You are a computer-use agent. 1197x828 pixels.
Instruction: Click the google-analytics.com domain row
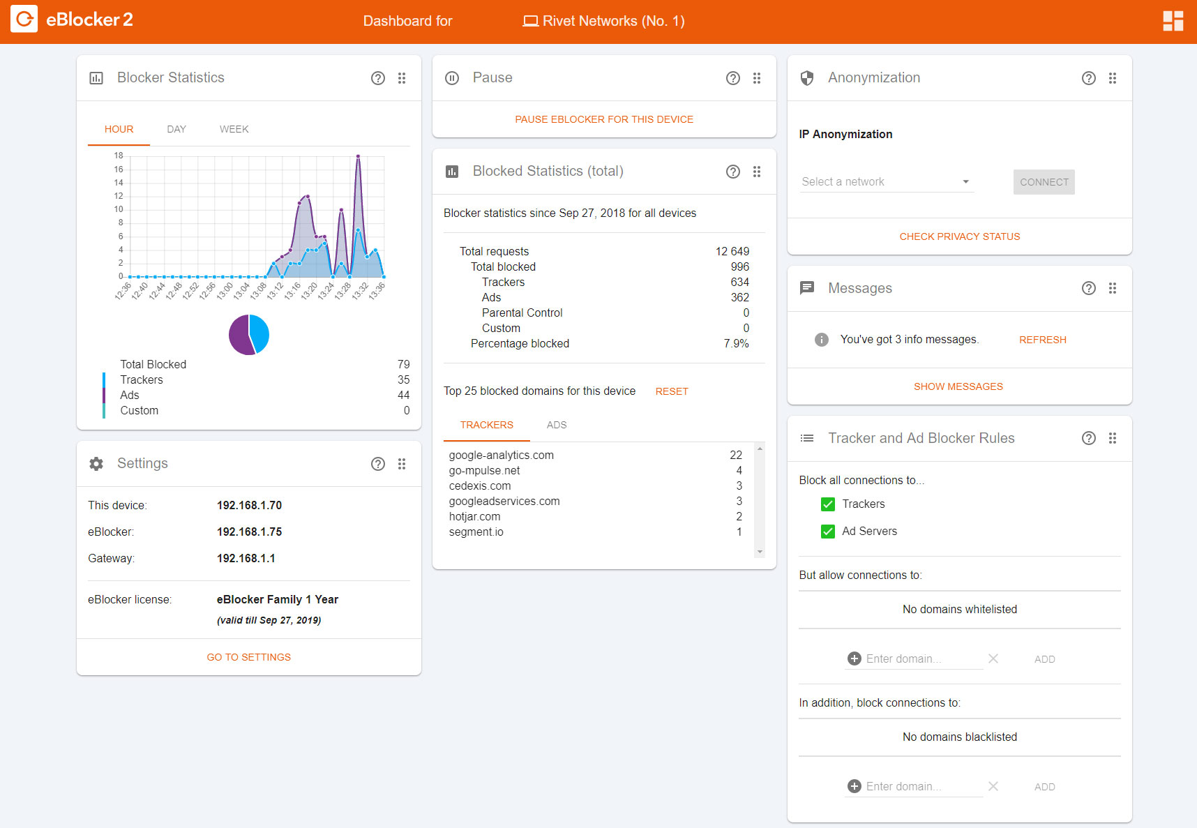click(596, 455)
